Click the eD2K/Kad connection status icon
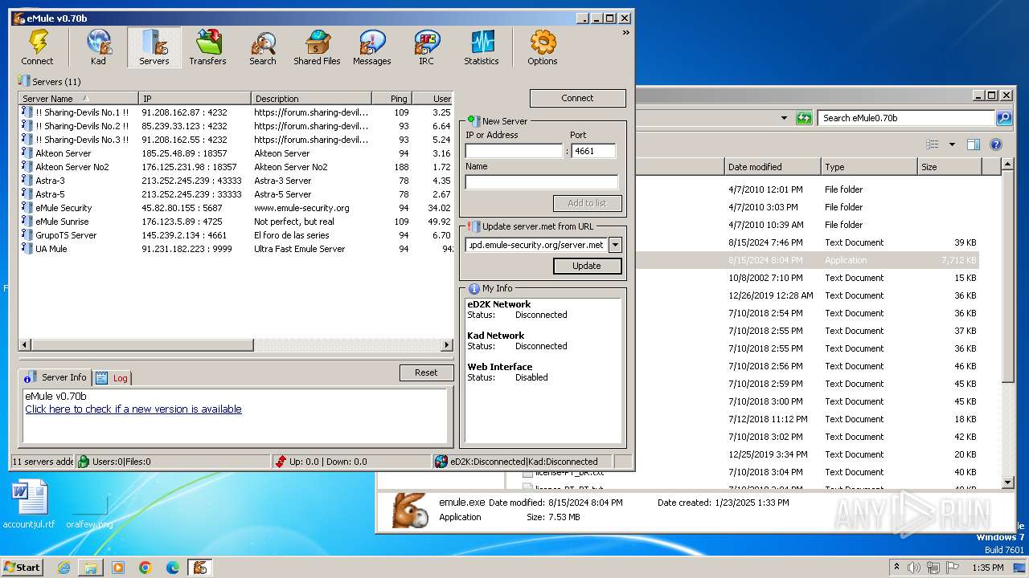The height and width of the screenshot is (578, 1029). 441,462
